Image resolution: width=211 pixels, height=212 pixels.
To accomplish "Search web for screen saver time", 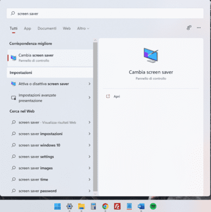I will (x=50, y=179).
